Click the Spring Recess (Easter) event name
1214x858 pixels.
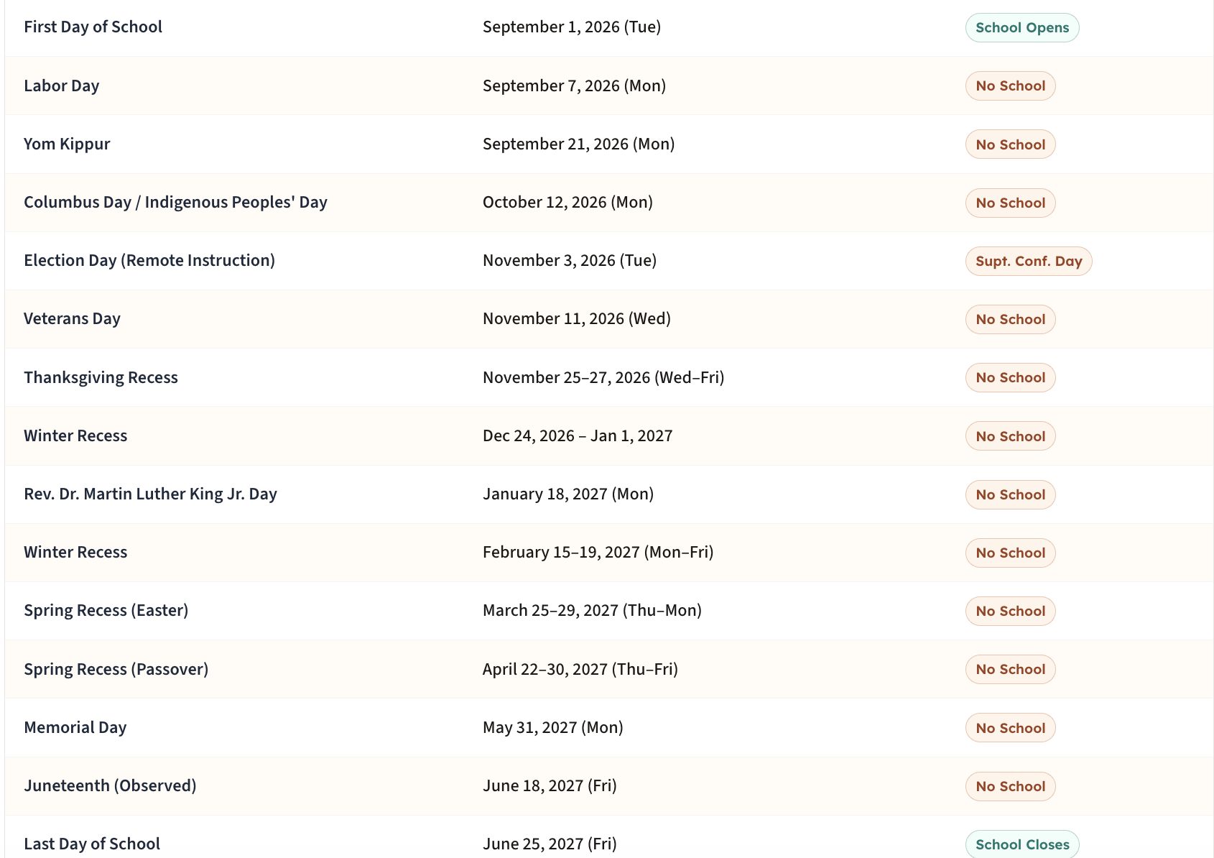coord(106,611)
